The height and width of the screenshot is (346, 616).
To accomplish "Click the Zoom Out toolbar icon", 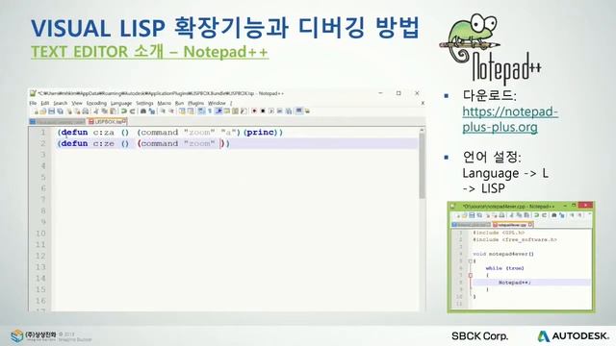I will coord(172,111).
